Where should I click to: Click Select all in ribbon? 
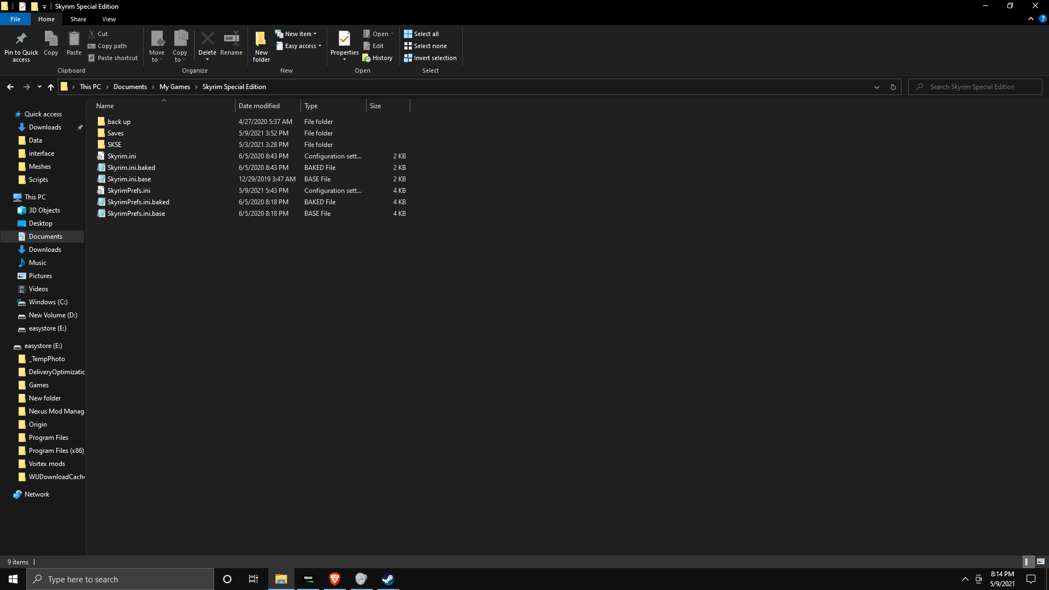[x=421, y=34]
